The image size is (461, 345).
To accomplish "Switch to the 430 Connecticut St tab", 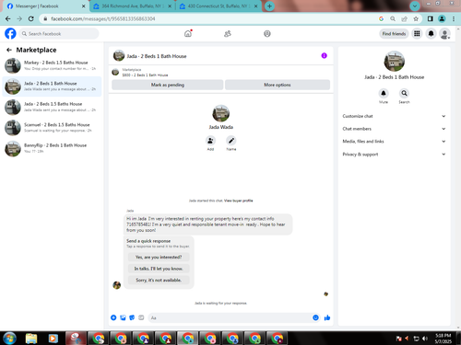I will [219, 6].
